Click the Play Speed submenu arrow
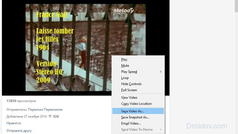The height and width of the screenshot is (134, 238). point(161,72)
